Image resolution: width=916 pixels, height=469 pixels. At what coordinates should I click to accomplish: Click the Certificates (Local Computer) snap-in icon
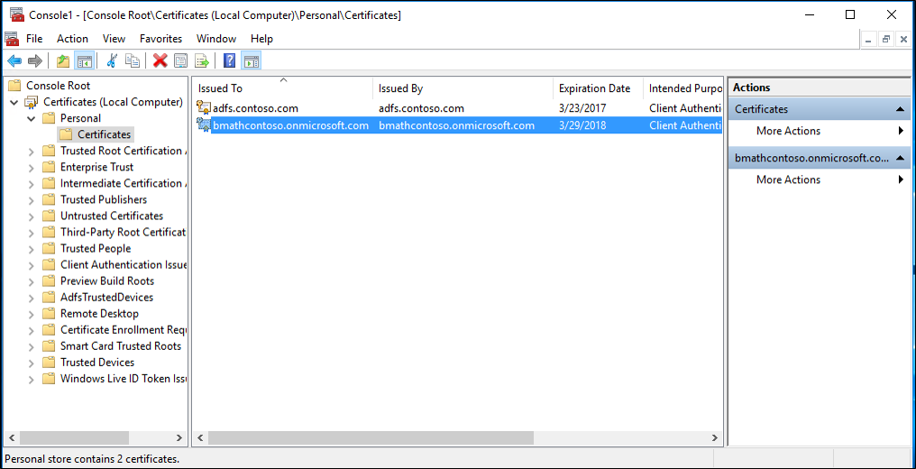tap(32, 102)
